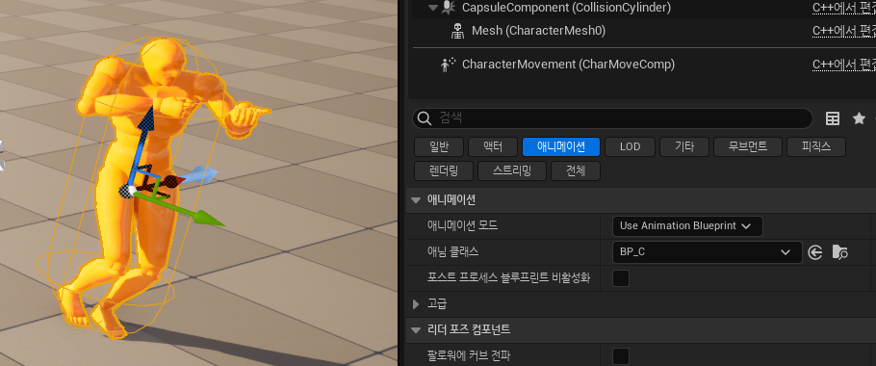Select the 일반 filter tab
876x366 pixels.
(439, 147)
